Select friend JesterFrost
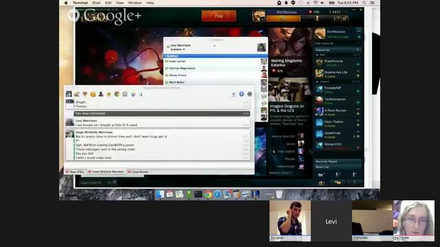This screenshot has height=247, width=440. [338, 134]
